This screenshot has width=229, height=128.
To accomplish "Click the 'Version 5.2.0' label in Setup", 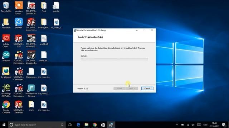I will [x=83, y=89].
